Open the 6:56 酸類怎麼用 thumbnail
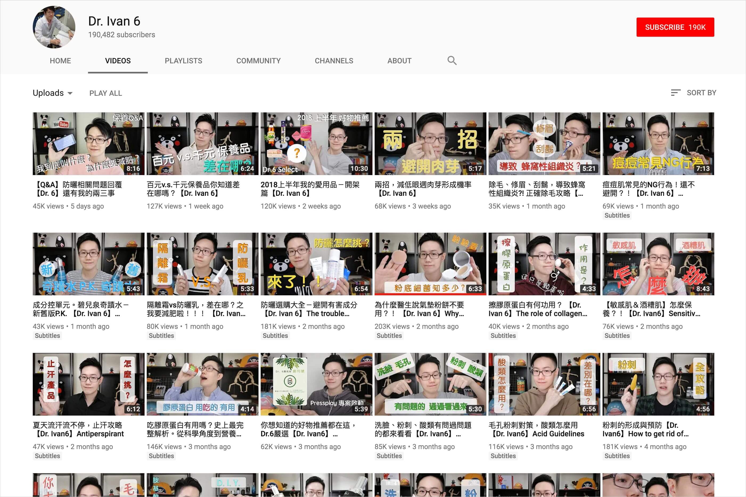Screen dimensions: 746x497 [x=544, y=384]
